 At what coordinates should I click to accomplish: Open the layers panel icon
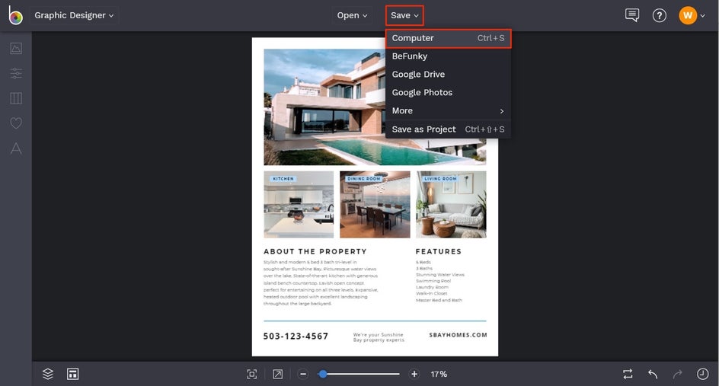[48, 374]
